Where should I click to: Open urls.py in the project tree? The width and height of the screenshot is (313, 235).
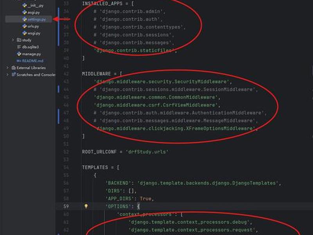pos(33,26)
